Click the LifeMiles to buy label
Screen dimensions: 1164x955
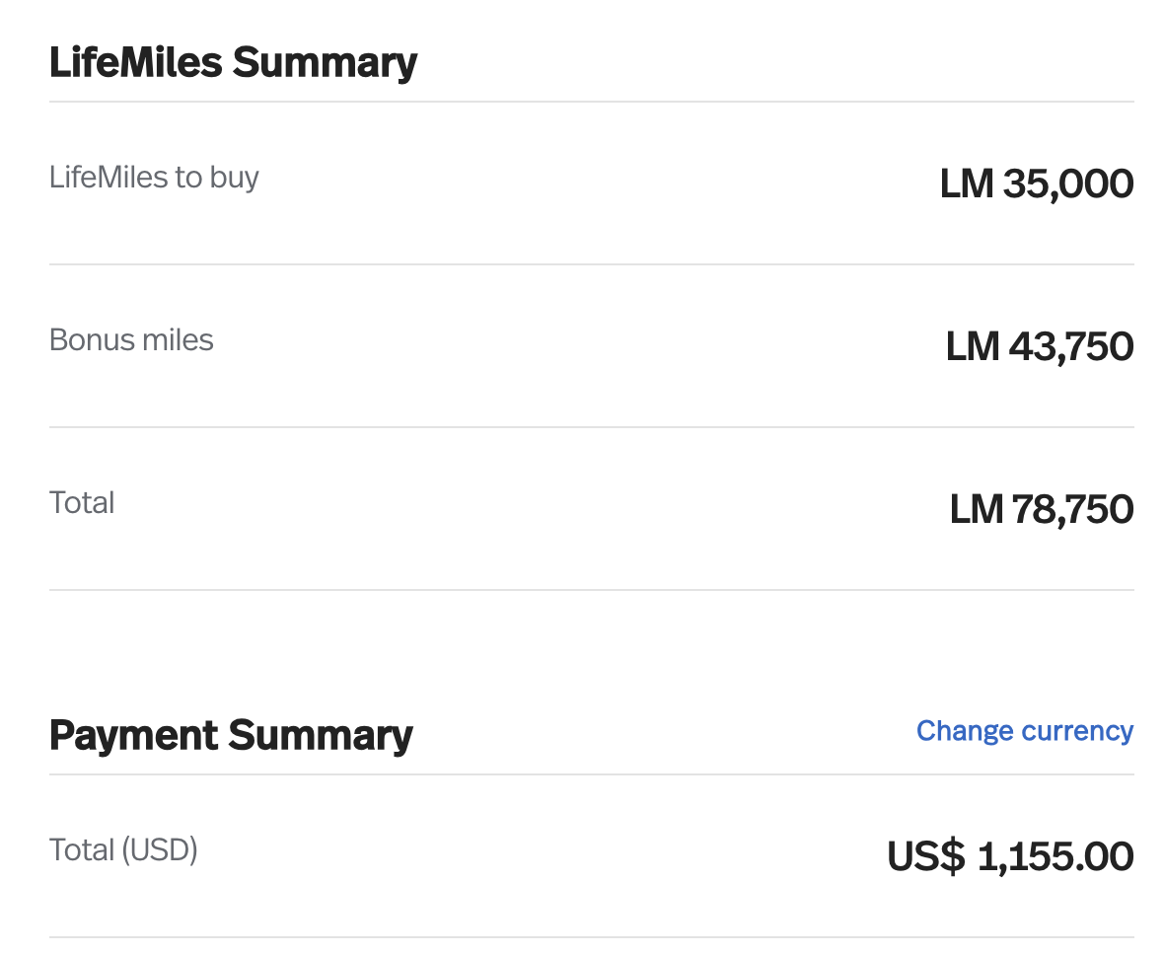[x=154, y=178]
